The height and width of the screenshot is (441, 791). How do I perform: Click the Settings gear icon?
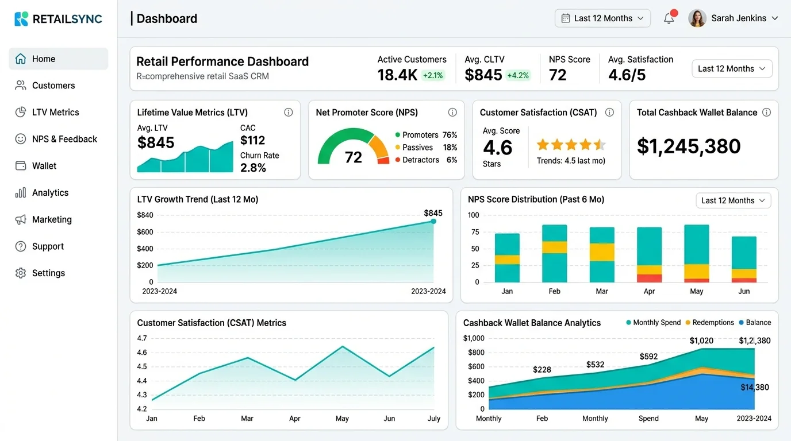click(21, 273)
